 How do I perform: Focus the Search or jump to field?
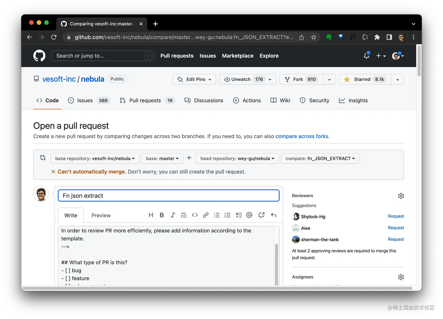103,56
